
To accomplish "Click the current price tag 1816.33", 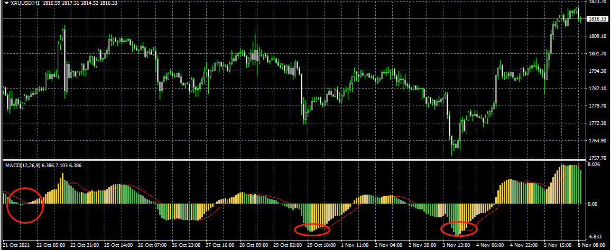I will (x=597, y=18).
